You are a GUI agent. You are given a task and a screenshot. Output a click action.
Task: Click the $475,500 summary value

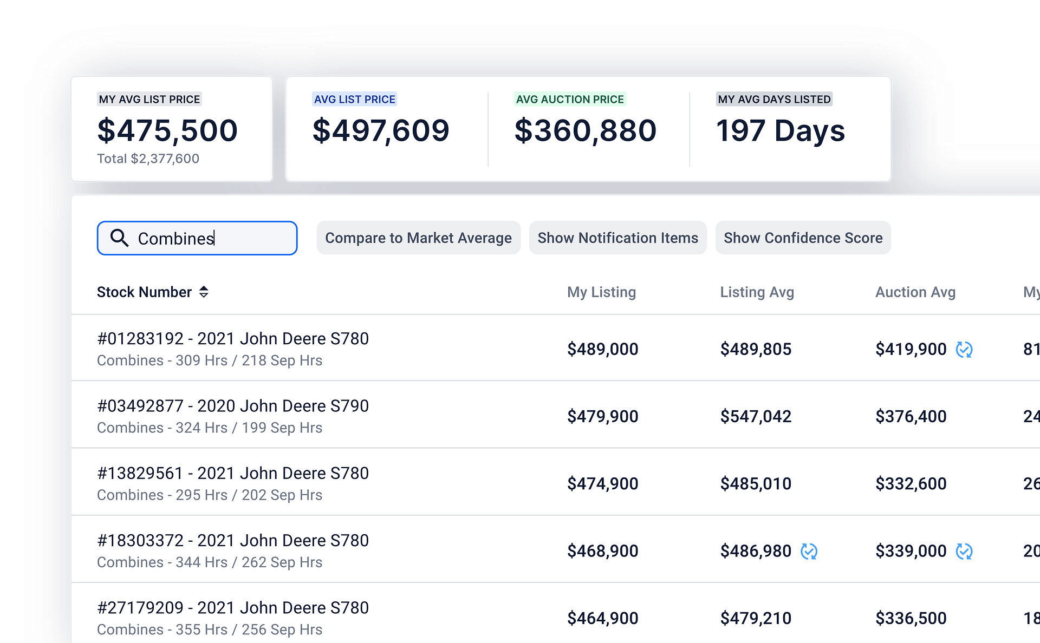coord(167,130)
